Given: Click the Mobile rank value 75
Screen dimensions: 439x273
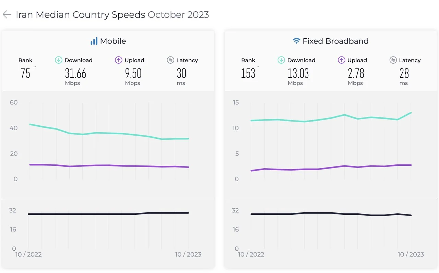Looking at the screenshot, I should point(25,73).
